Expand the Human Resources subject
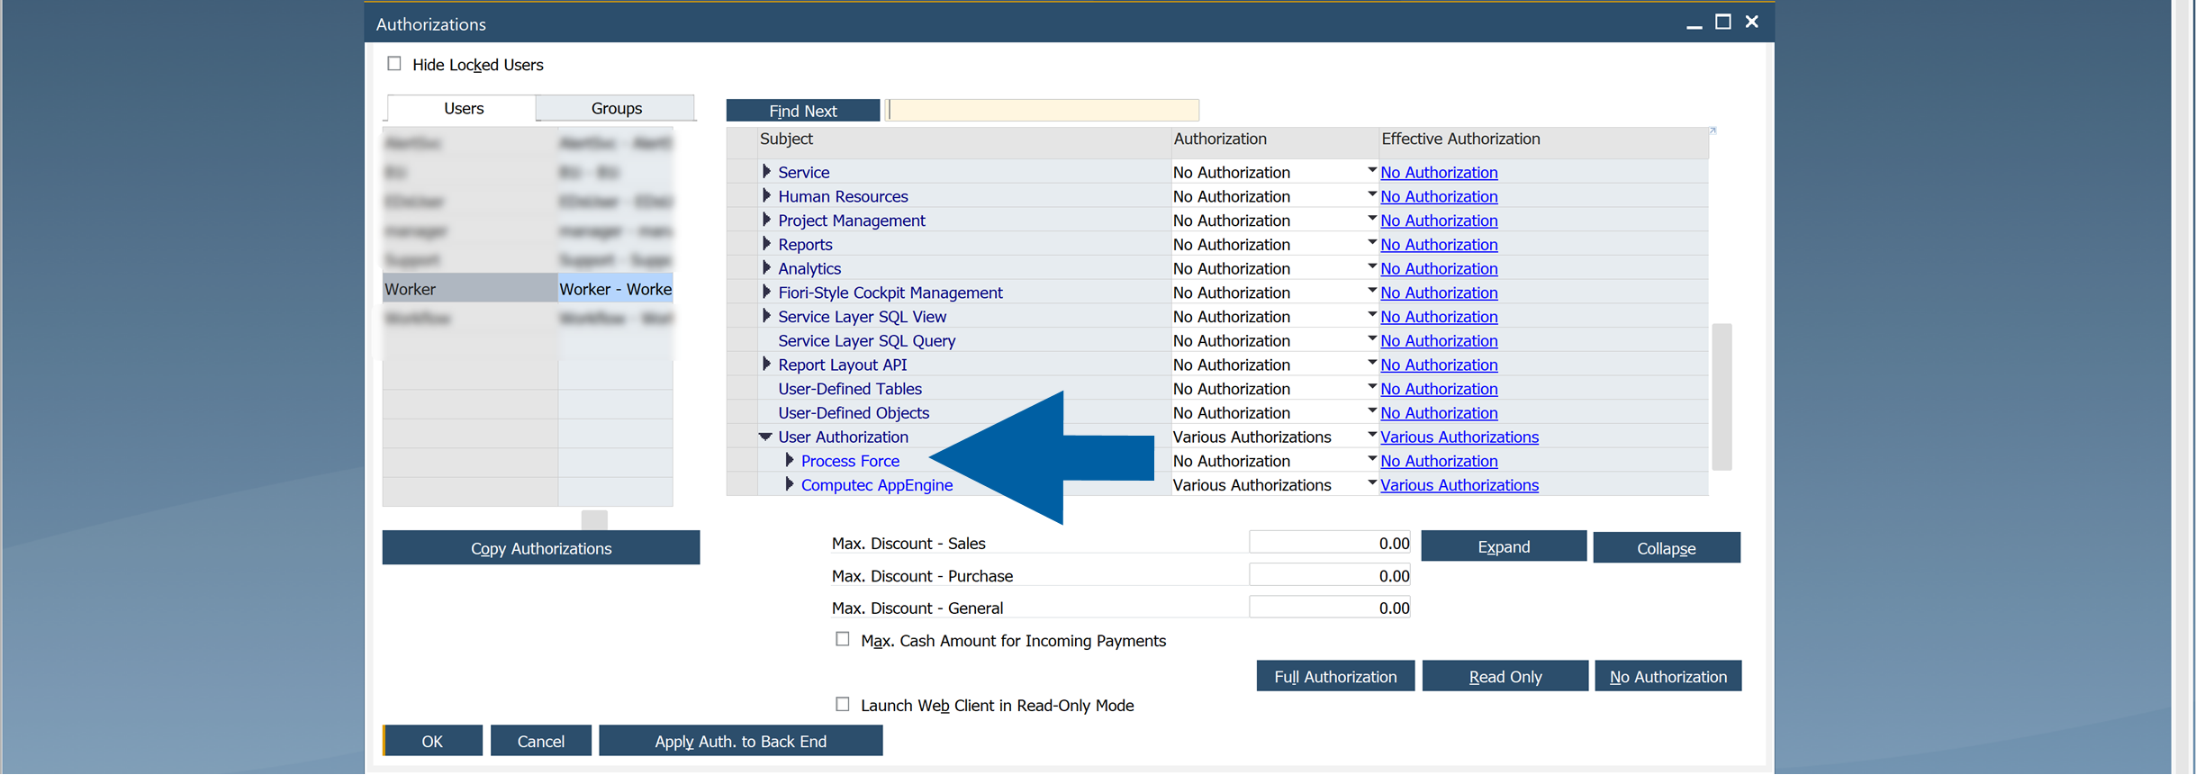The height and width of the screenshot is (775, 2196). [766, 195]
